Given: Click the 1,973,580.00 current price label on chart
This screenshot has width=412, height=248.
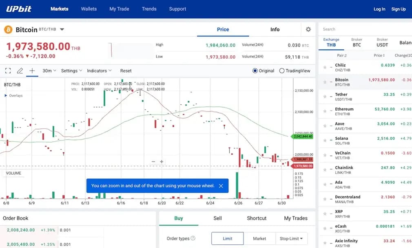Looking at the screenshot, I should pos(302,166).
